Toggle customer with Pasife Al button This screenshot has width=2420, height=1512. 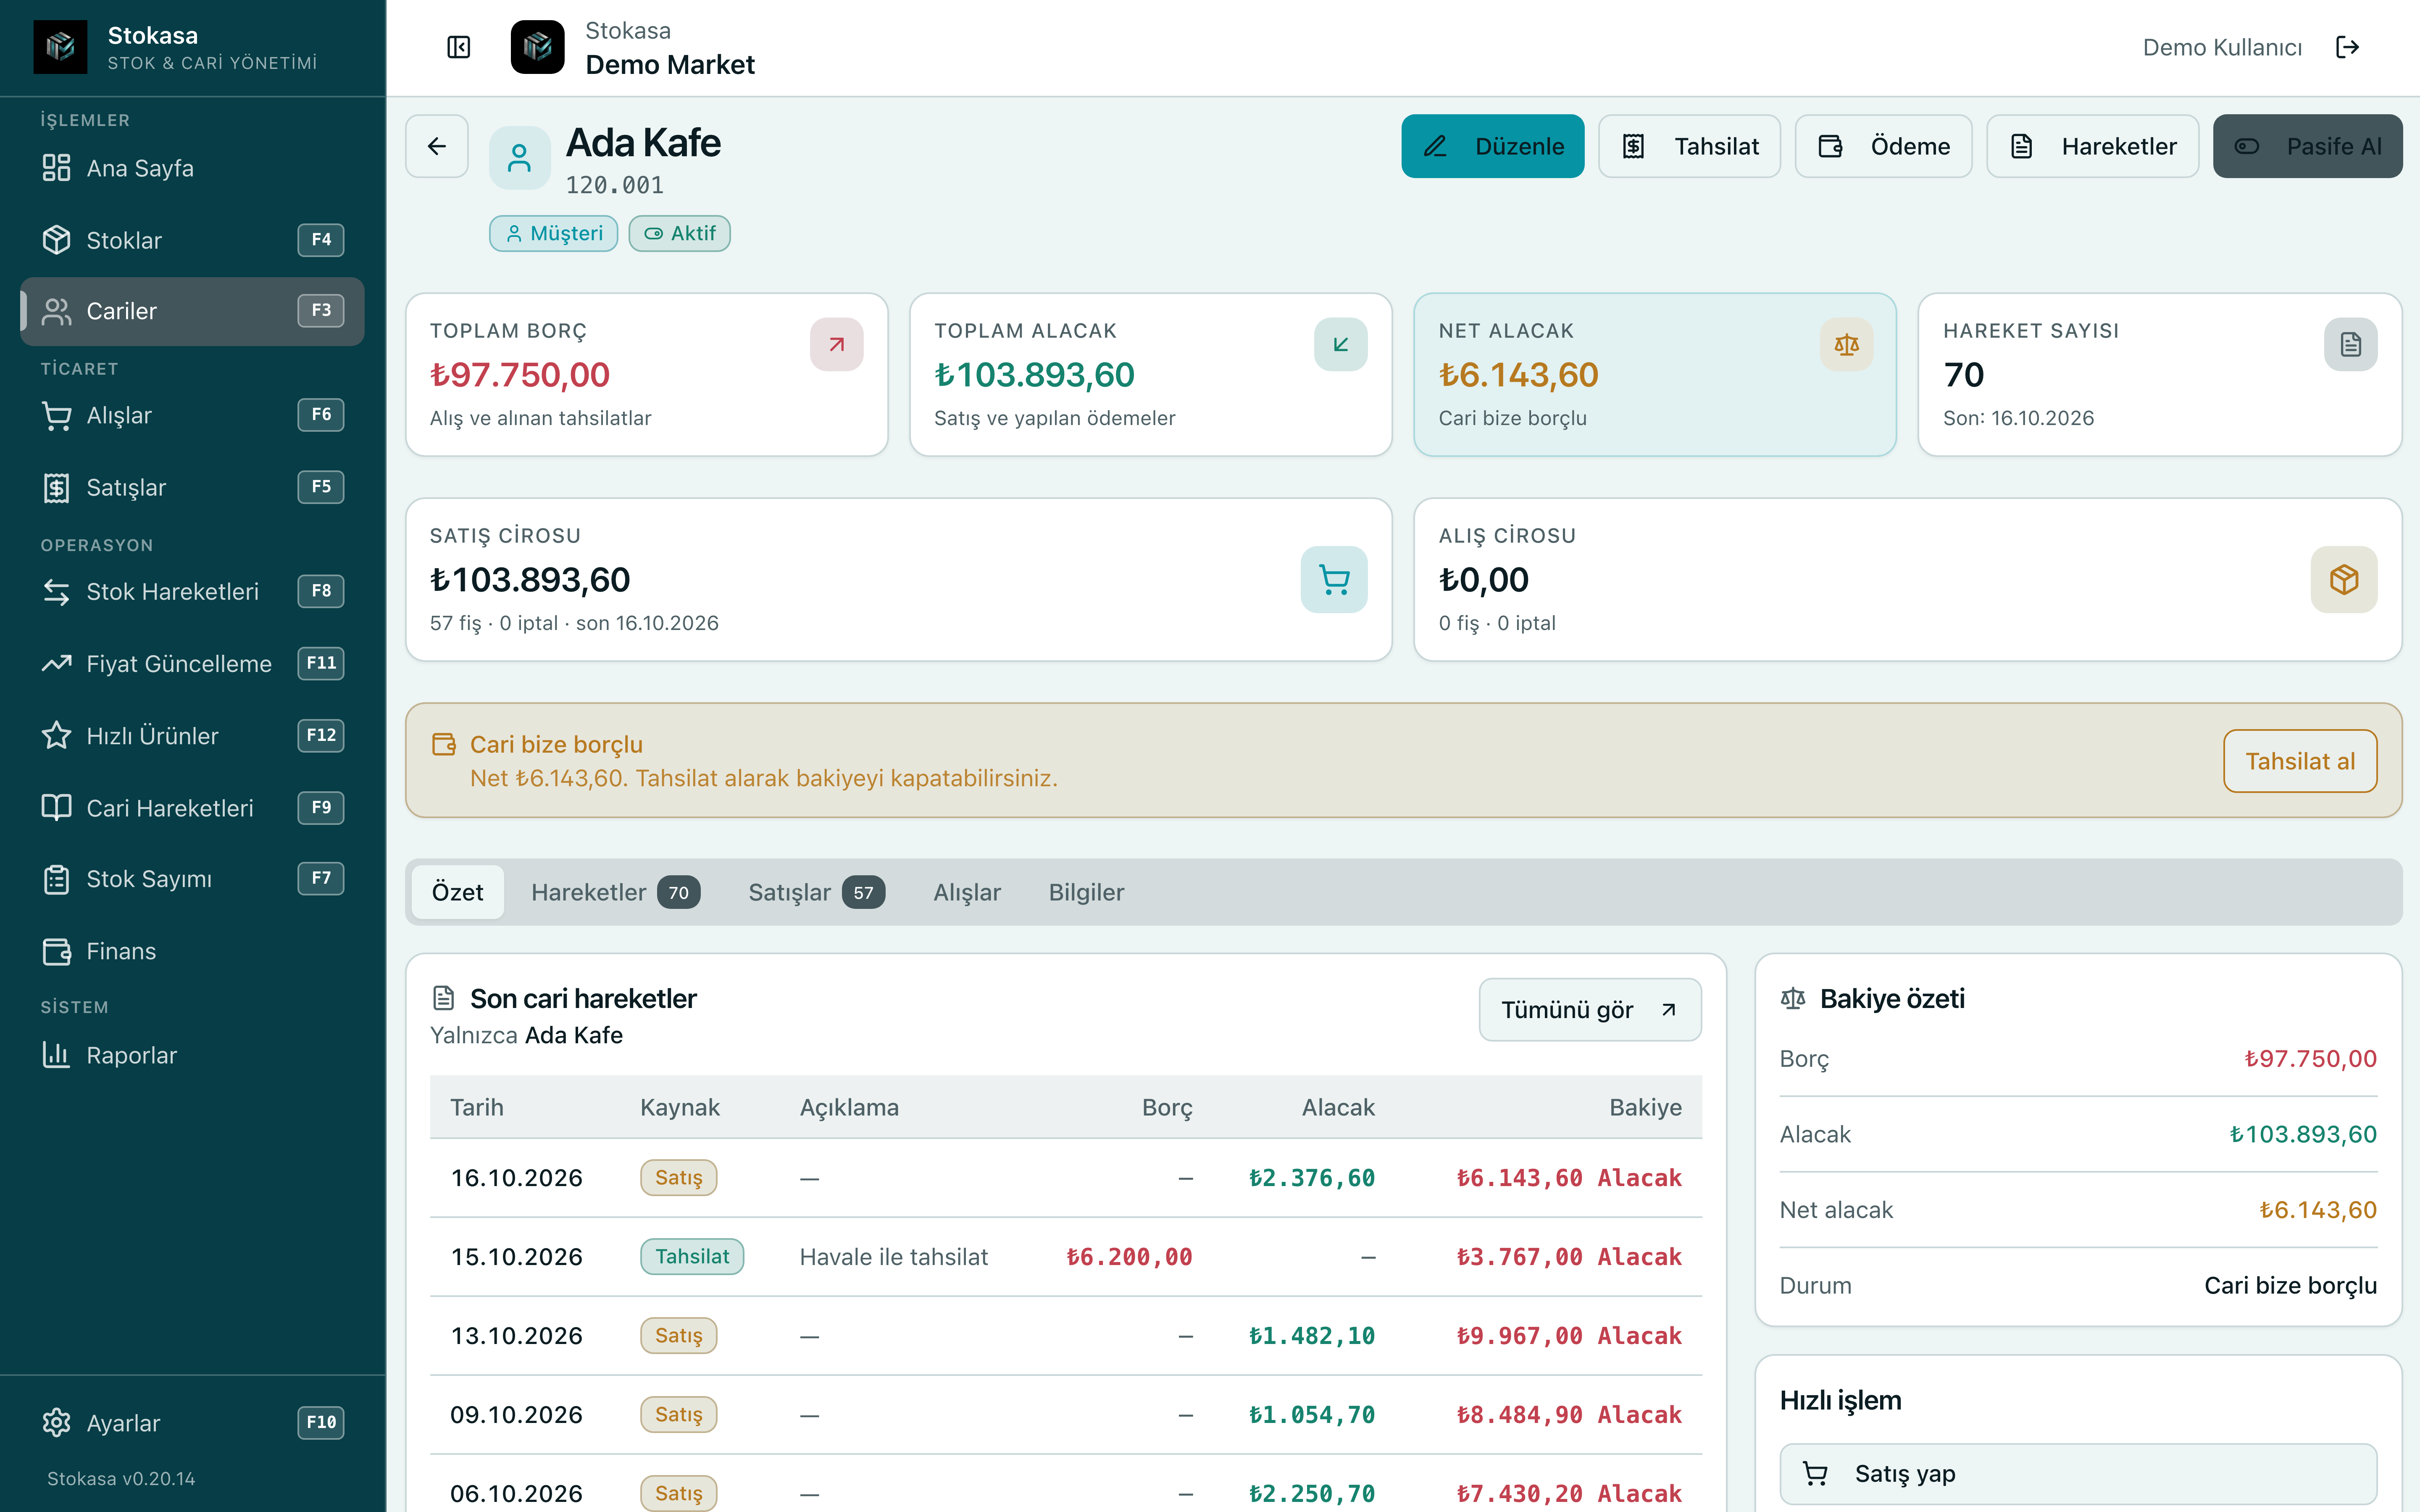coord(2307,146)
